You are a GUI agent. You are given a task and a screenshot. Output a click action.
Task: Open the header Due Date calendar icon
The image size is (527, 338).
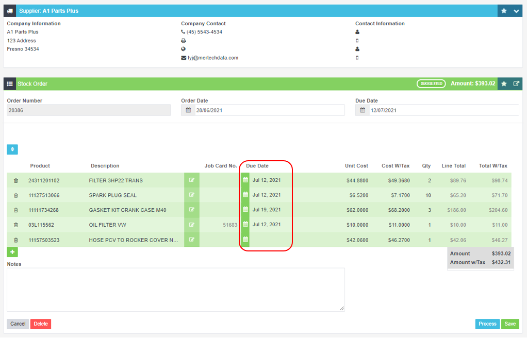click(363, 110)
